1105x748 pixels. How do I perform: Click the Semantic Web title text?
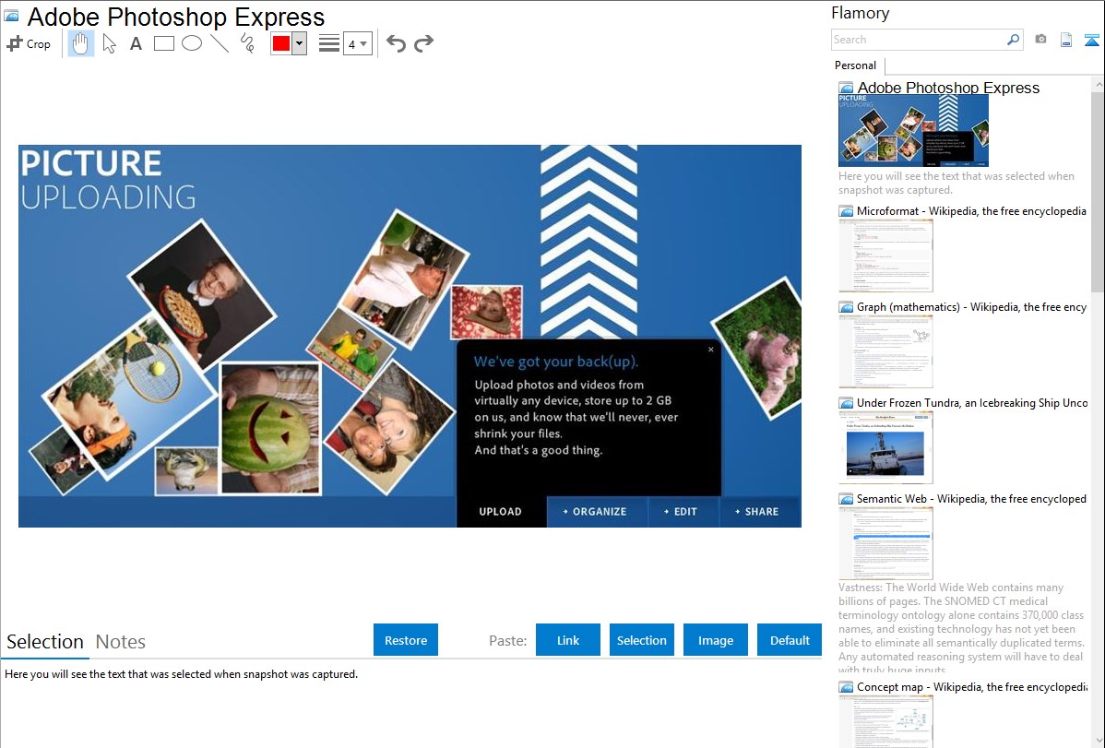pos(971,498)
